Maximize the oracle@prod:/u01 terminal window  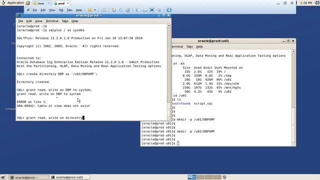tap(288, 41)
